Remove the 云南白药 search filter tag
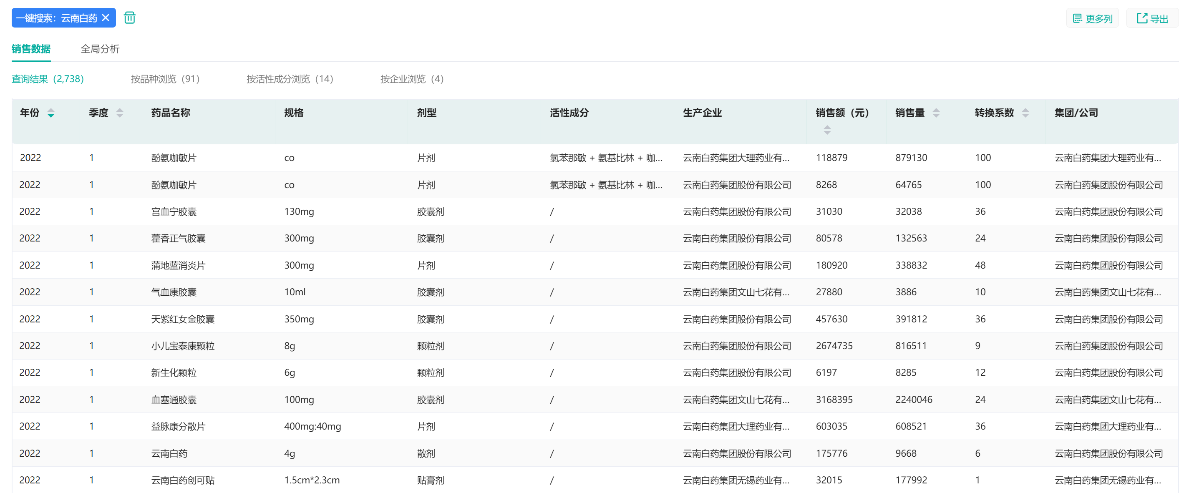The height and width of the screenshot is (493, 1179). tap(106, 18)
